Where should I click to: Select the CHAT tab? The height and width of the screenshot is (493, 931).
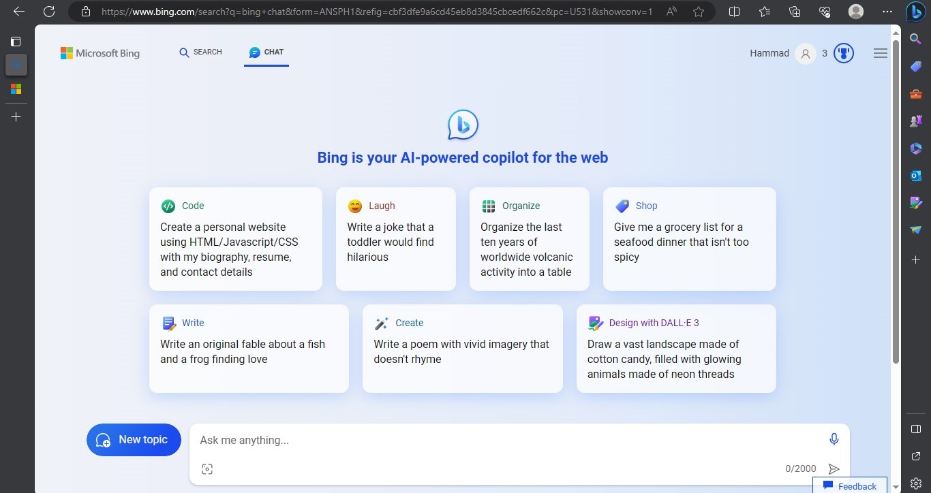(266, 52)
